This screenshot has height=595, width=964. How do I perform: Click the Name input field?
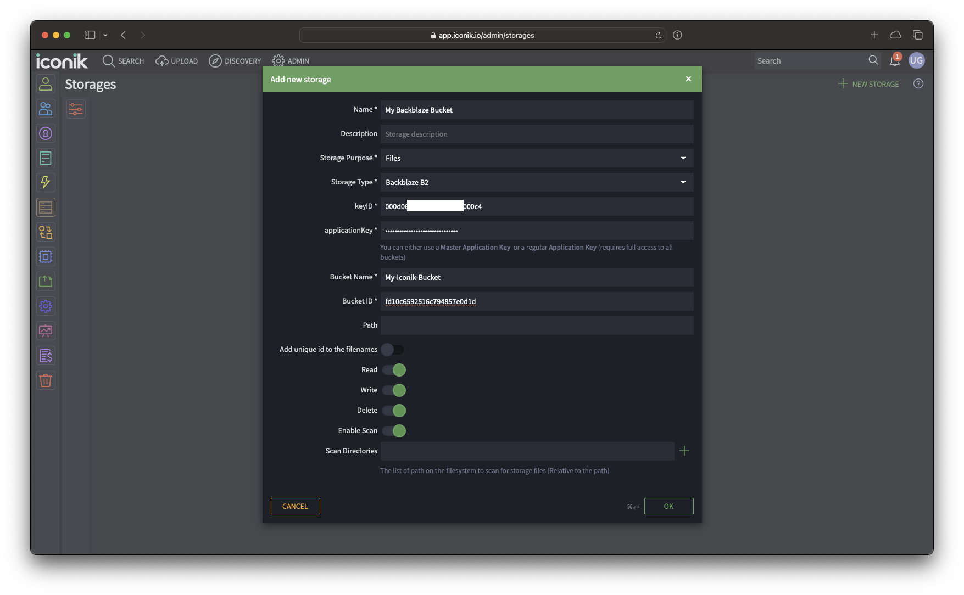(537, 110)
